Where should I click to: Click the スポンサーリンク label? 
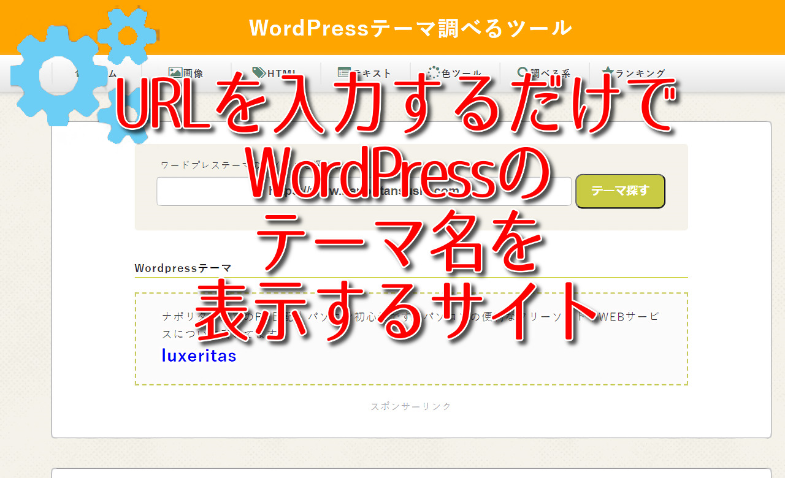tap(411, 406)
